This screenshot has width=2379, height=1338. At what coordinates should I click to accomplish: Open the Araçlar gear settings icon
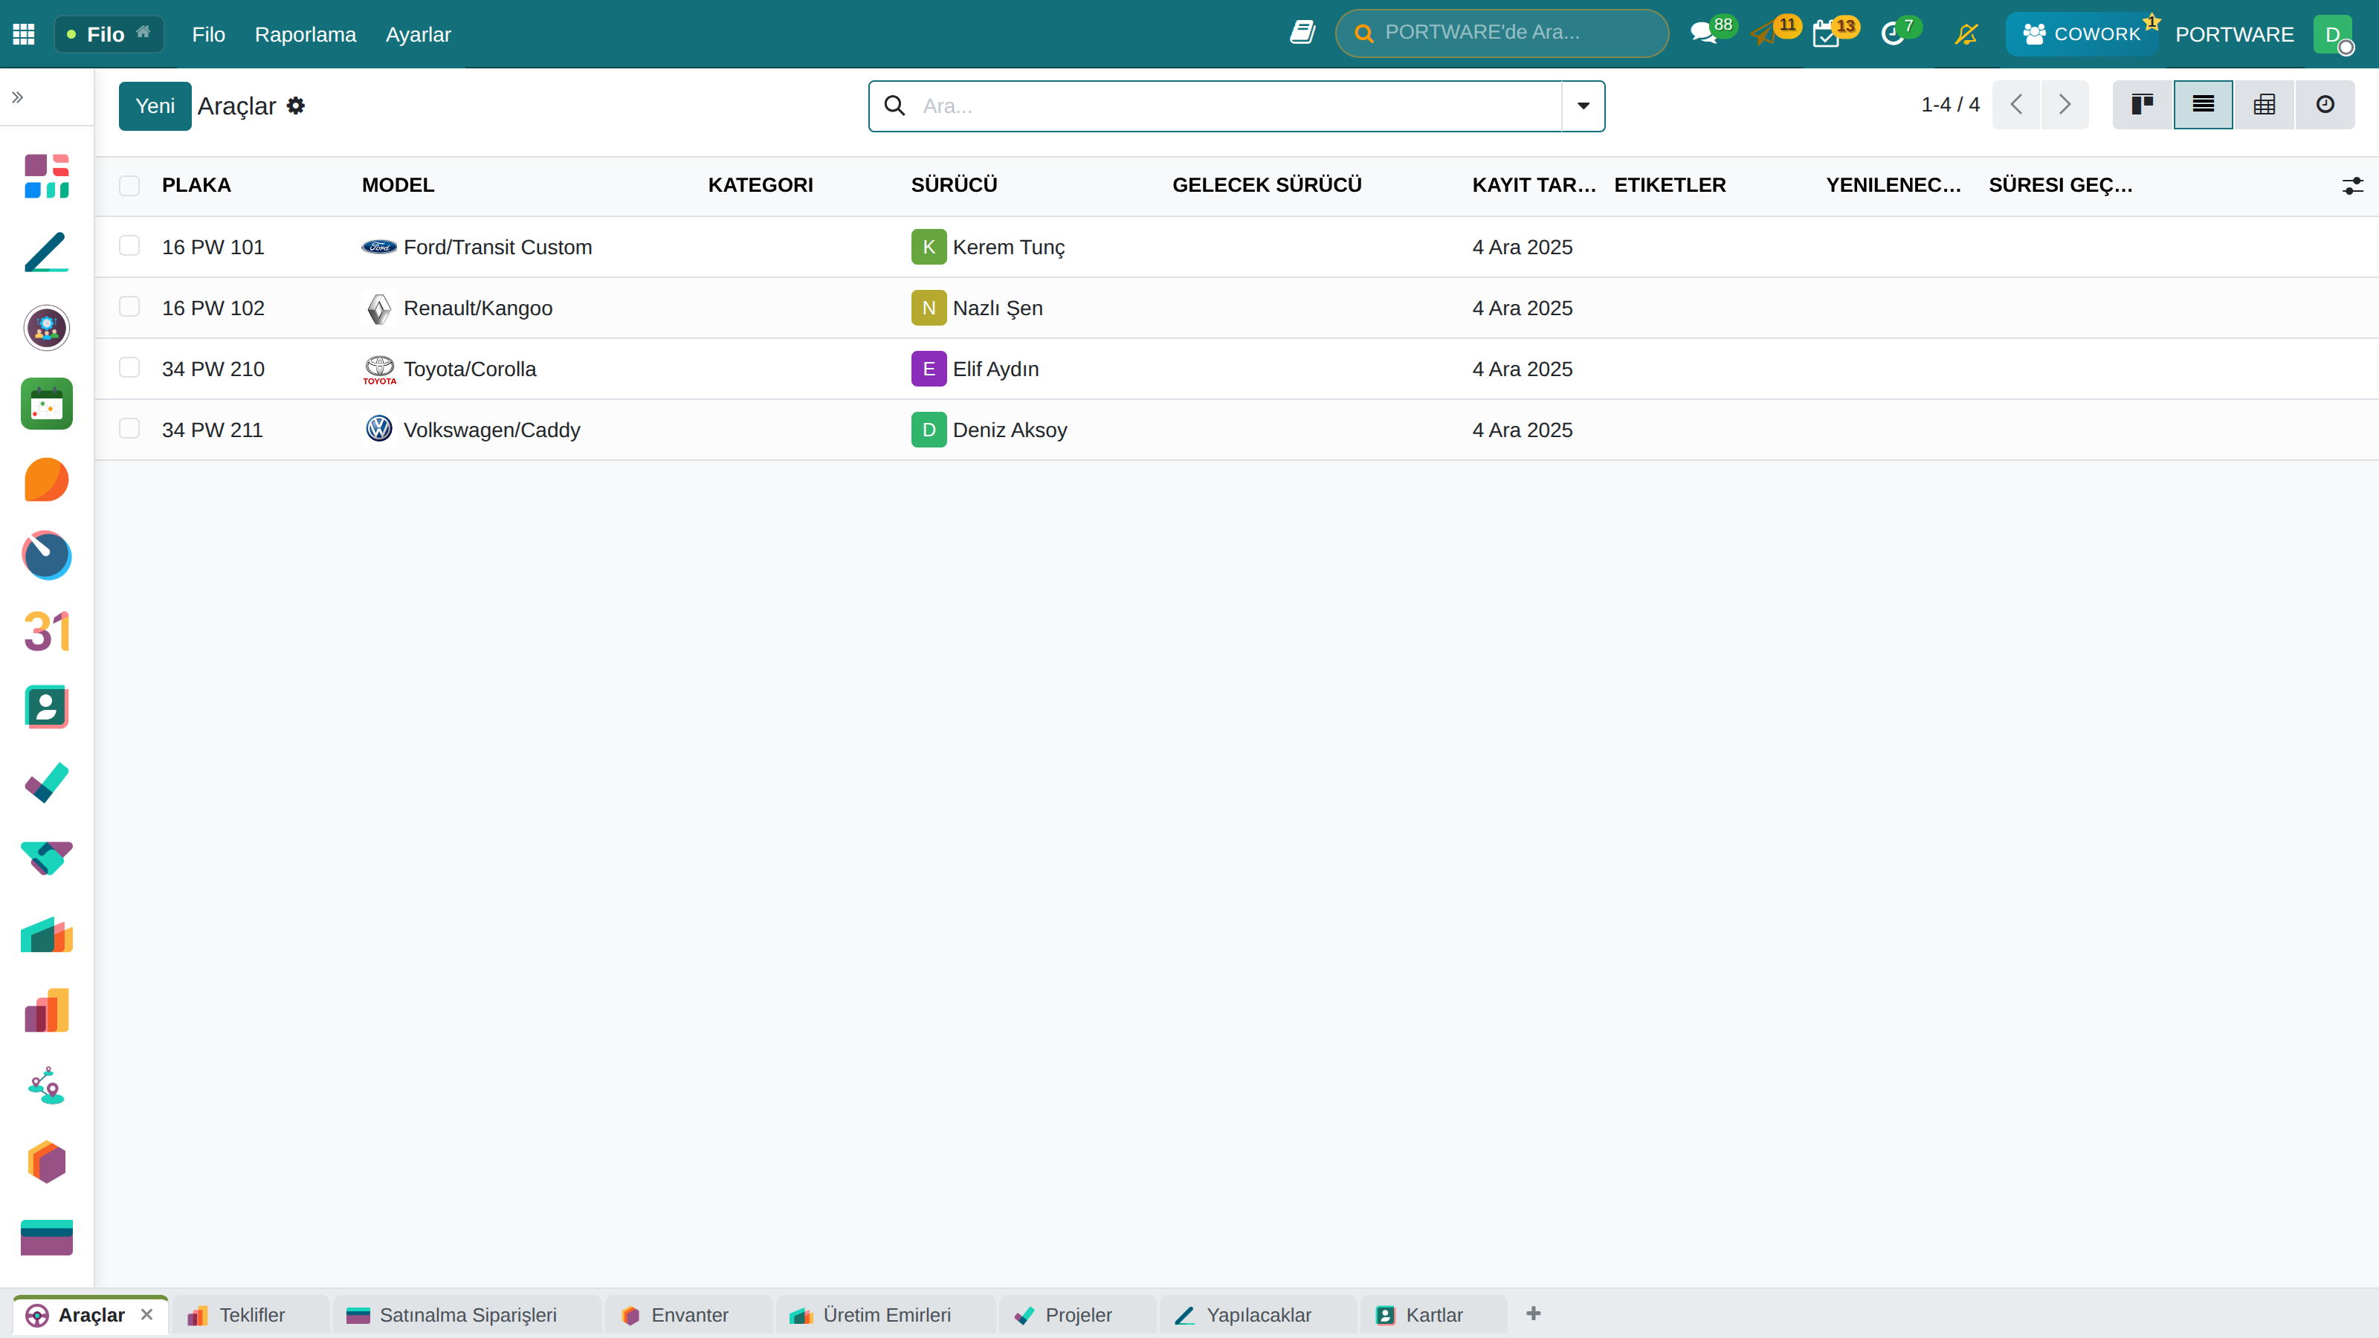(296, 106)
